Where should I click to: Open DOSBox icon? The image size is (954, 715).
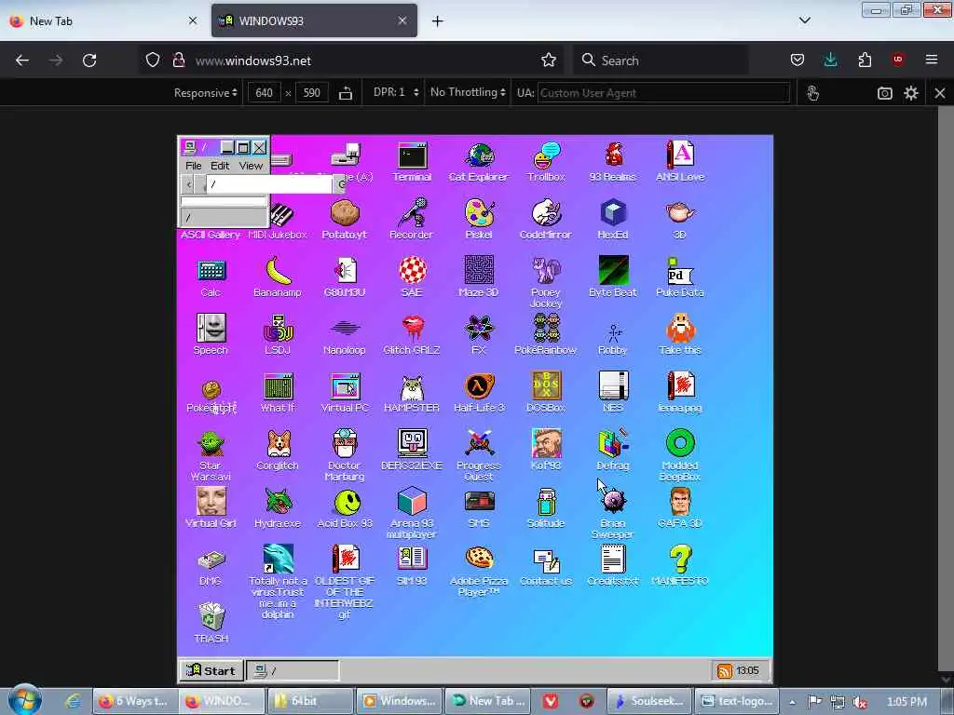tap(546, 393)
